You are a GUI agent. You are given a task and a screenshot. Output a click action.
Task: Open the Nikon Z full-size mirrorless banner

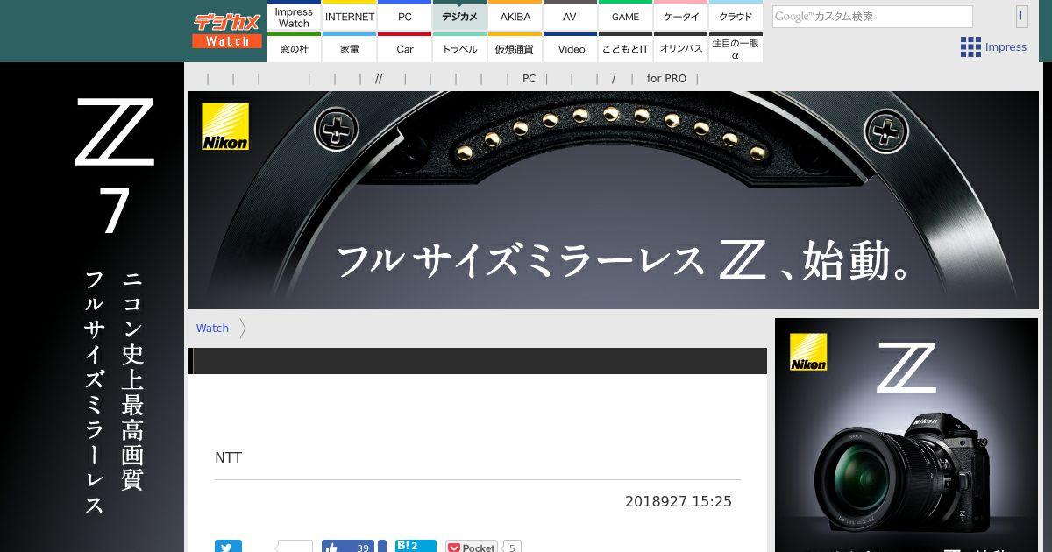[x=614, y=200]
